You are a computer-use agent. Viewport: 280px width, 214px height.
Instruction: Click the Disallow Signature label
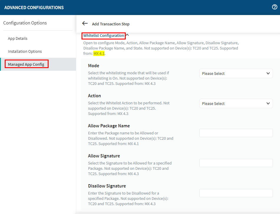[107, 186]
